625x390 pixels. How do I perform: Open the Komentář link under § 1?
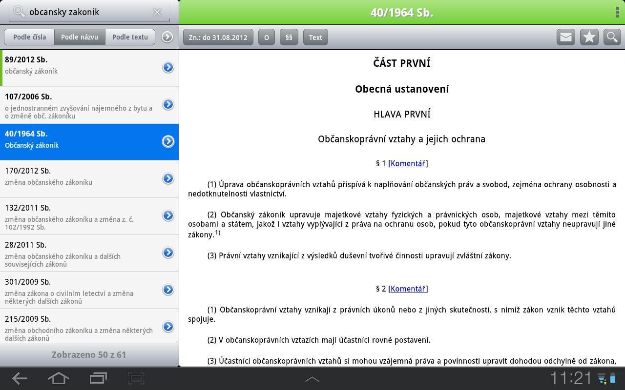tap(408, 163)
